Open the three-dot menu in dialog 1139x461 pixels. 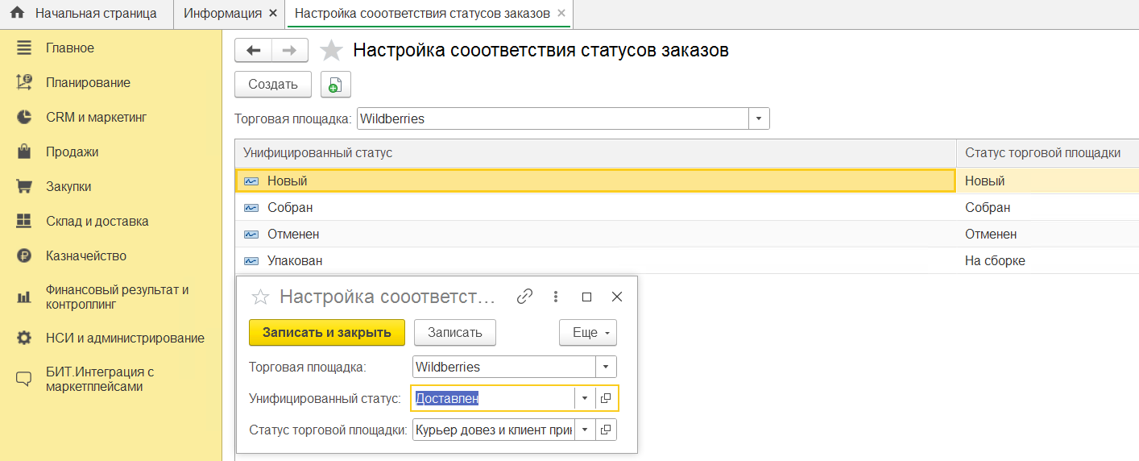[x=556, y=297]
